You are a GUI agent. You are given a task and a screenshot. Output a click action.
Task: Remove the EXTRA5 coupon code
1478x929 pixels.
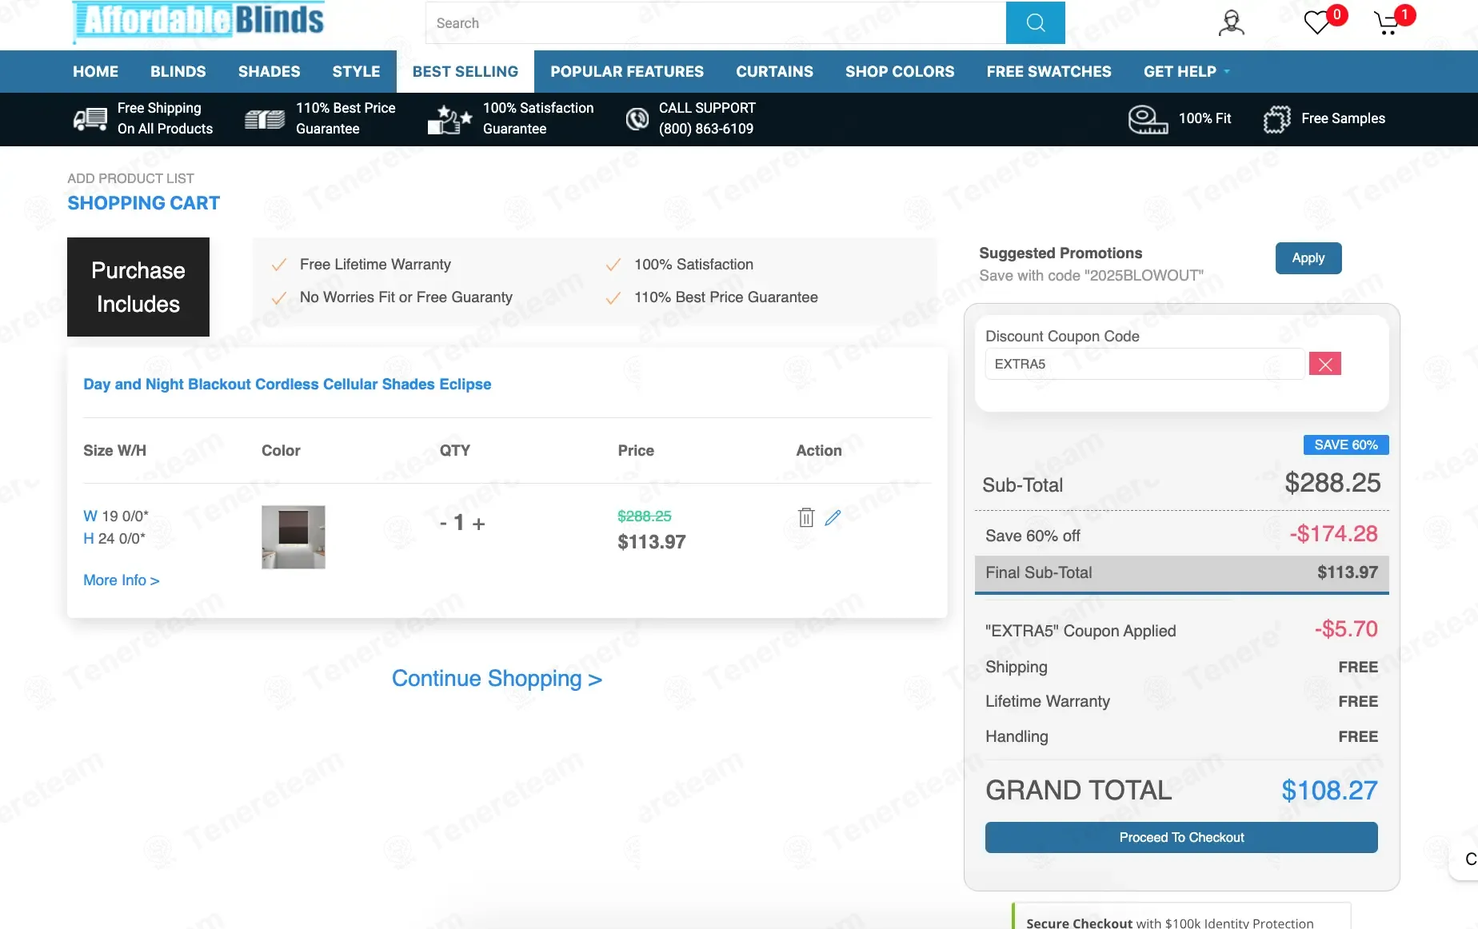(1324, 364)
